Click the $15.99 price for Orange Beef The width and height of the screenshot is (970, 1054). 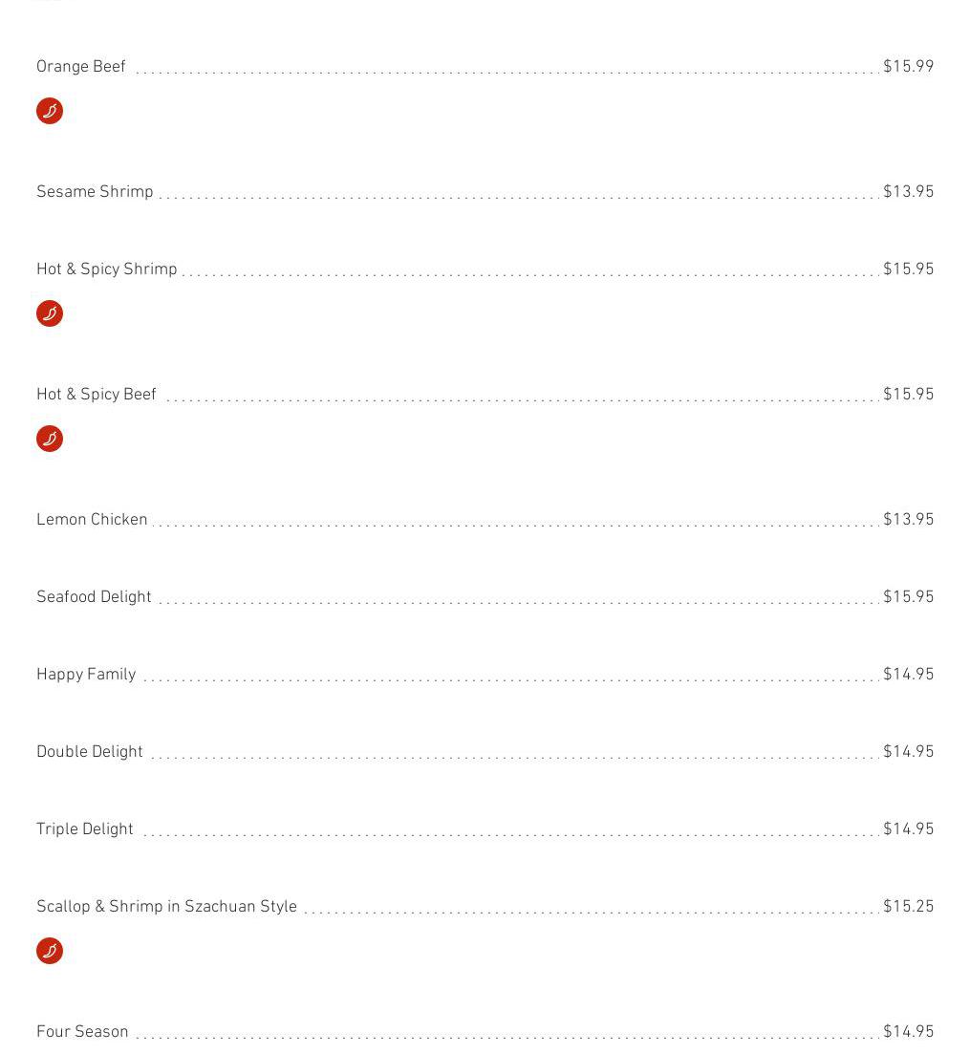(908, 67)
